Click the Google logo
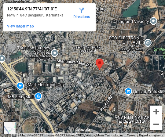This screenshot has width=165, height=137. [x=83, y=130]
